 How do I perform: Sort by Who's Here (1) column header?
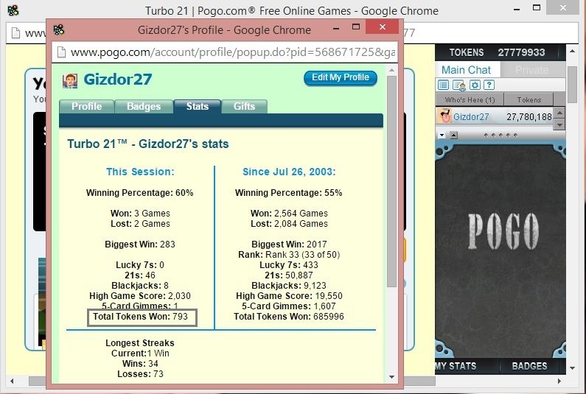(470, 99)
